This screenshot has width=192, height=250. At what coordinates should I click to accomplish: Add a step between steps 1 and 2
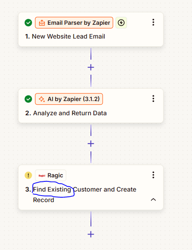(x=91, y=67)
